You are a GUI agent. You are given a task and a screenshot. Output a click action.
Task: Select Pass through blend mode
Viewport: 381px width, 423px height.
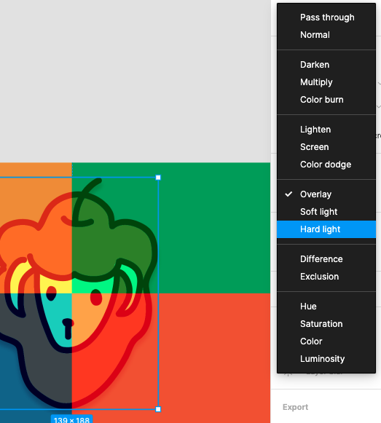click(x=326, y=17)
